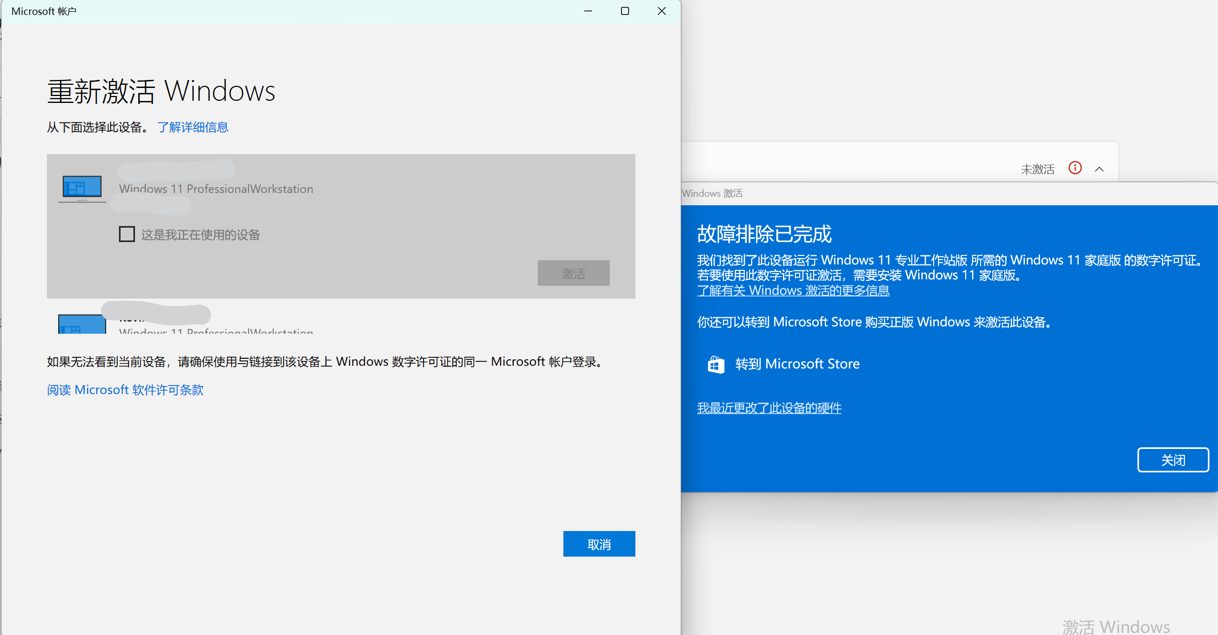Click the 取消 button
Image resolution: width=1218 pixels, height=635 pixels.
point(599,543)
